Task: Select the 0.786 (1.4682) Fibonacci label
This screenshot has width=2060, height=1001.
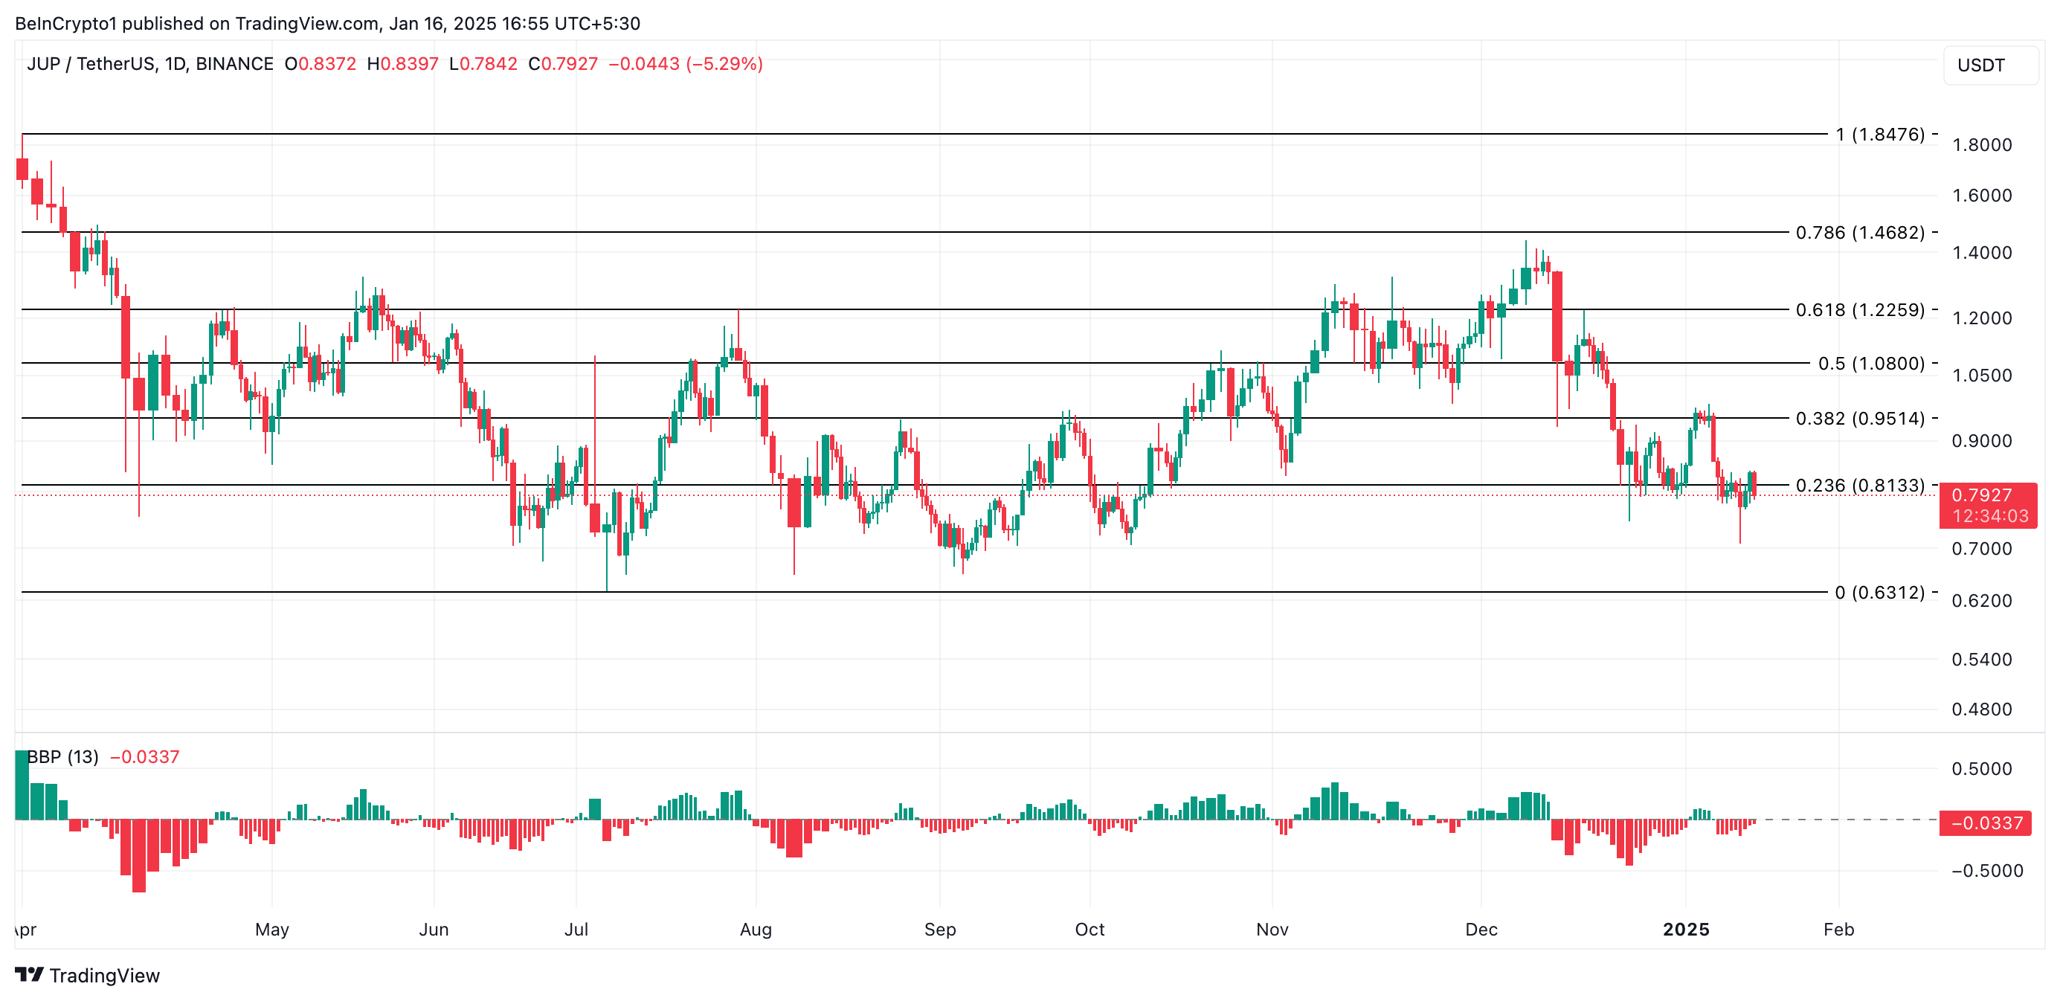Action: (x=1859, y=233)
